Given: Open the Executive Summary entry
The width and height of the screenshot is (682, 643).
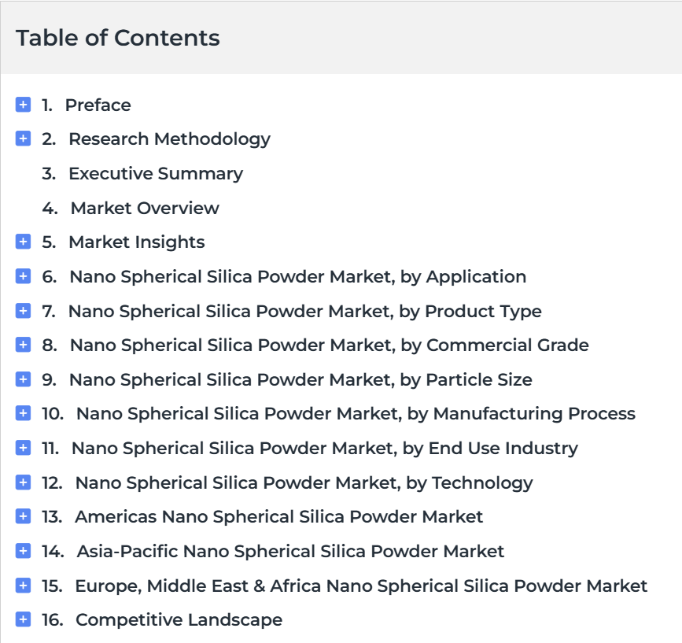Looking at the screenshot, I should tap(155, 173).
